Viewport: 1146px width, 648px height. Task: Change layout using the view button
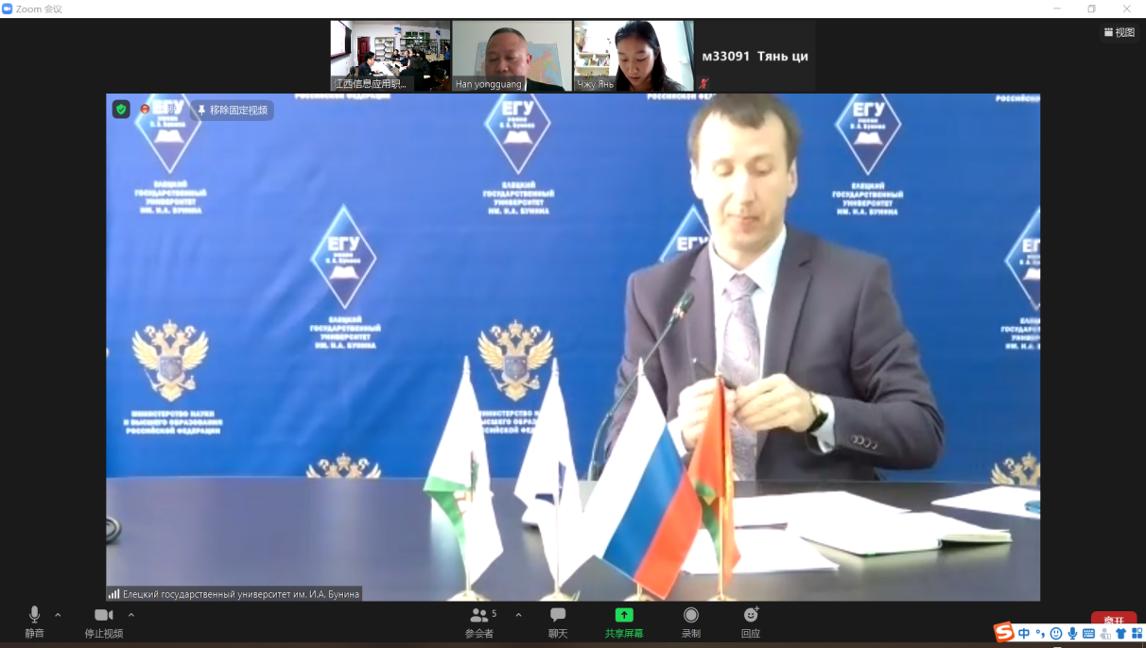(x=1119, y=32)
